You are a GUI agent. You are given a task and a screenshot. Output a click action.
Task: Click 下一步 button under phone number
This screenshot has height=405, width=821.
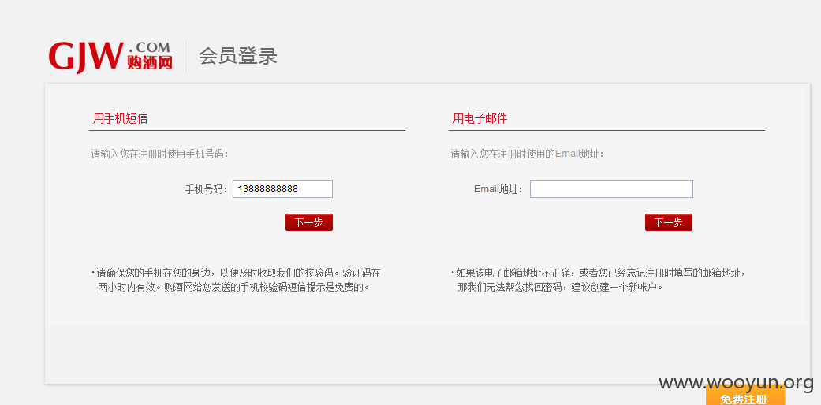[309, 222]
